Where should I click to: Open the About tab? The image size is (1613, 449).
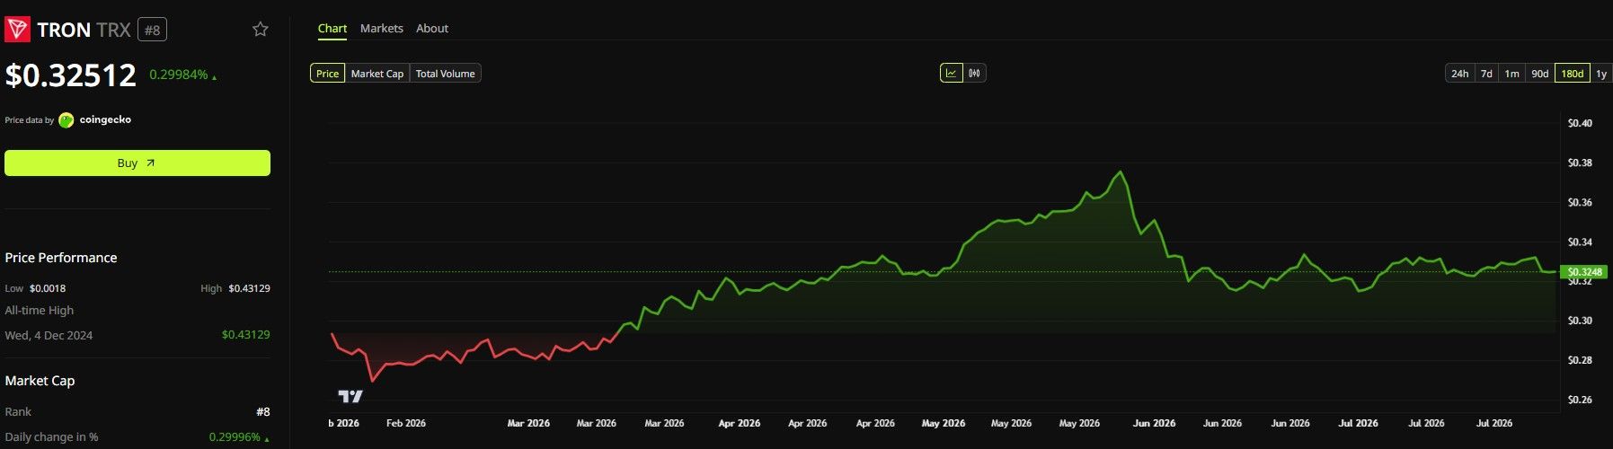click(432, 29)
